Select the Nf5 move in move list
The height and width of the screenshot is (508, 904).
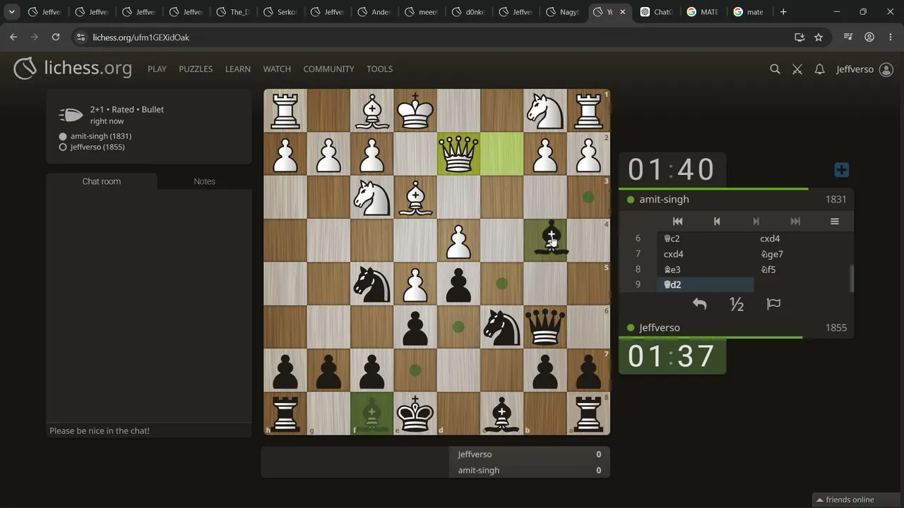pyautogui.click(x=802, y=270)
